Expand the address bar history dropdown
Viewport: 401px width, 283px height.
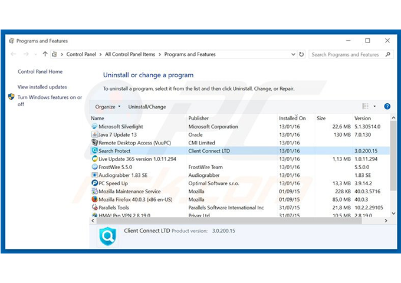[x=293, y=54]
